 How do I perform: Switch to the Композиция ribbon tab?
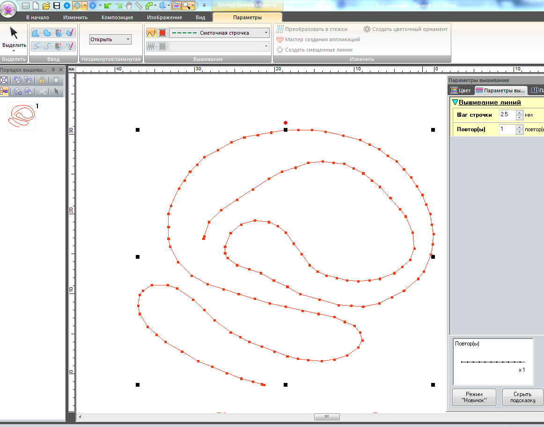tap(117, 17)
